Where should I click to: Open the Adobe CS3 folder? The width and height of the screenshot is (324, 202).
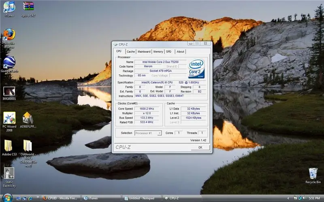click(x=9, y=147)
